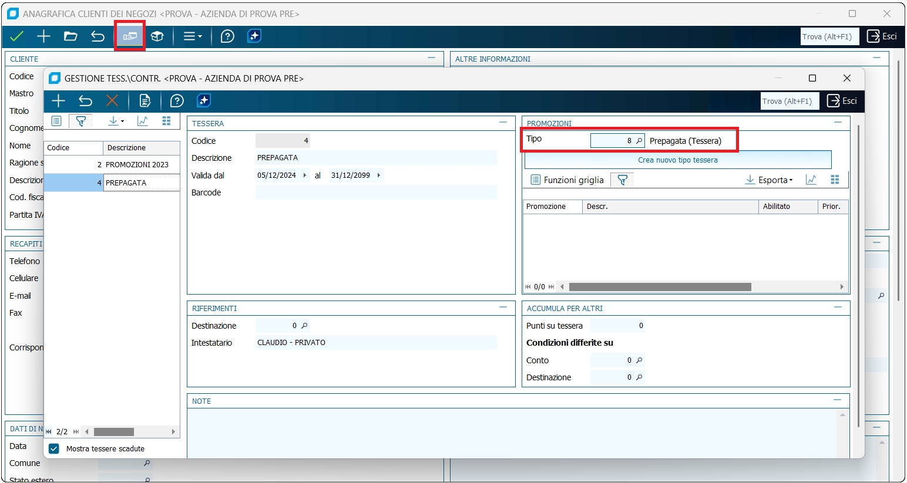Click the 3D box icon in main toolbar
The width and height of the screenshot is (907, 483).
point(157,36)
